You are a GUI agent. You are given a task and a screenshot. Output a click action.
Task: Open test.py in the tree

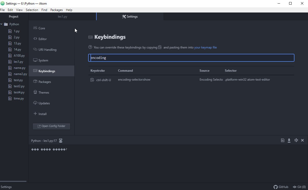18,80
